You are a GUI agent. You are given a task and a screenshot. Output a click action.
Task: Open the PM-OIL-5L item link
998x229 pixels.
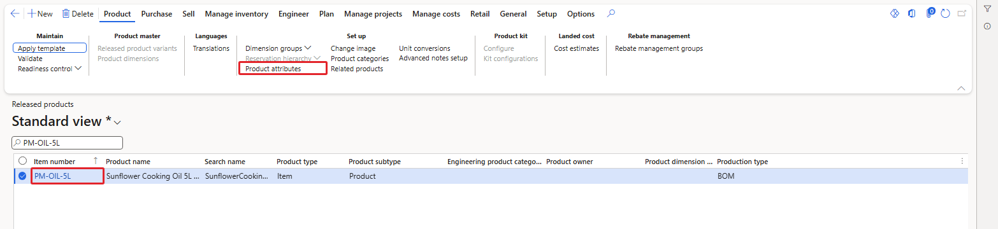point(52,176)
